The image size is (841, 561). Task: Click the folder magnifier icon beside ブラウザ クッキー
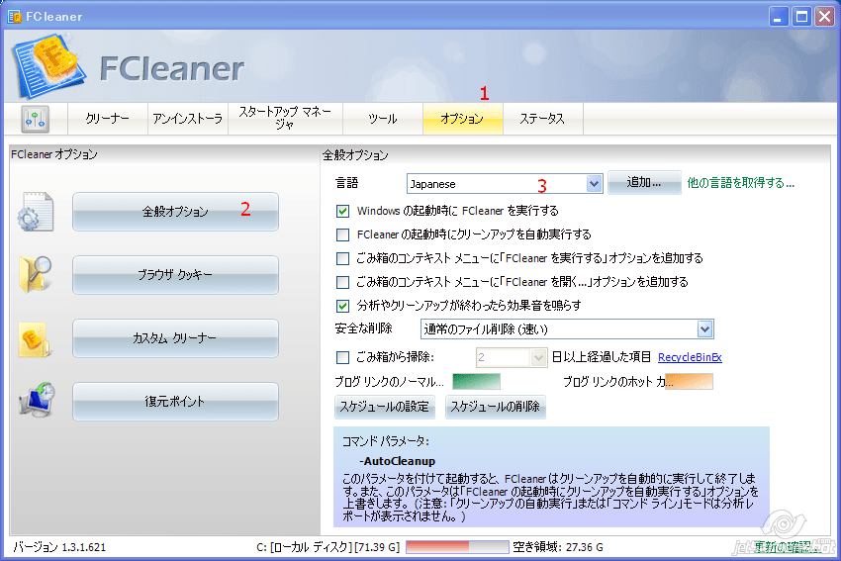35,275
